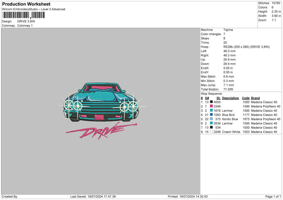Click the stitch count 4555 in row 1
This screenshot has height=200, width=283.
(217, 102)
